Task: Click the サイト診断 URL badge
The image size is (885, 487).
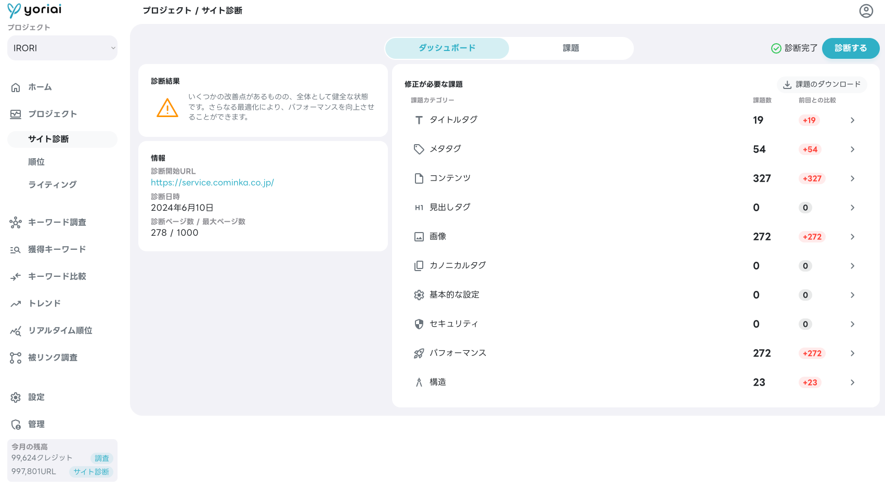Action: coord(91,472)
